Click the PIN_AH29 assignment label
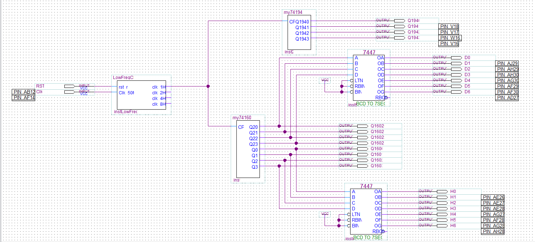 (507, 69)
